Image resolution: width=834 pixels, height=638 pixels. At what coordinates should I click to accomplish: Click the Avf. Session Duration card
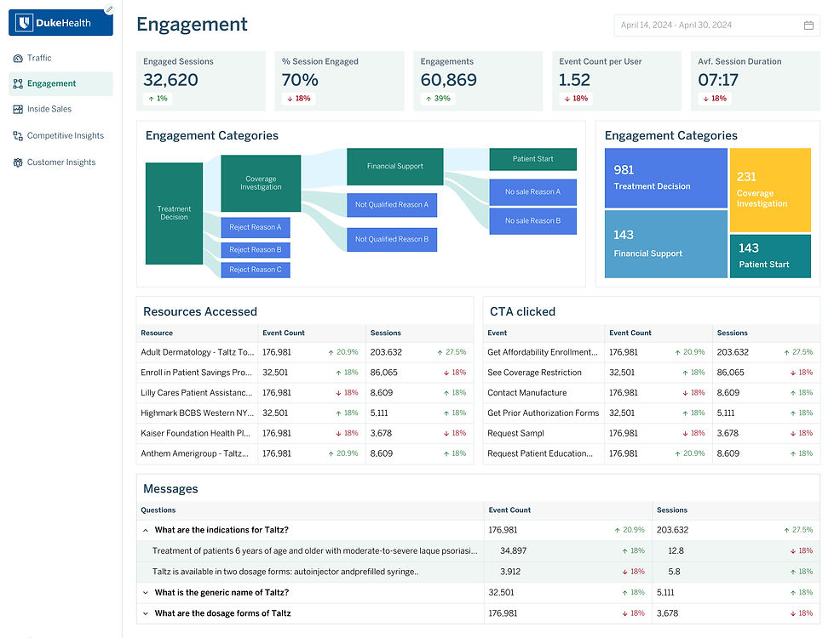point(756,81)
